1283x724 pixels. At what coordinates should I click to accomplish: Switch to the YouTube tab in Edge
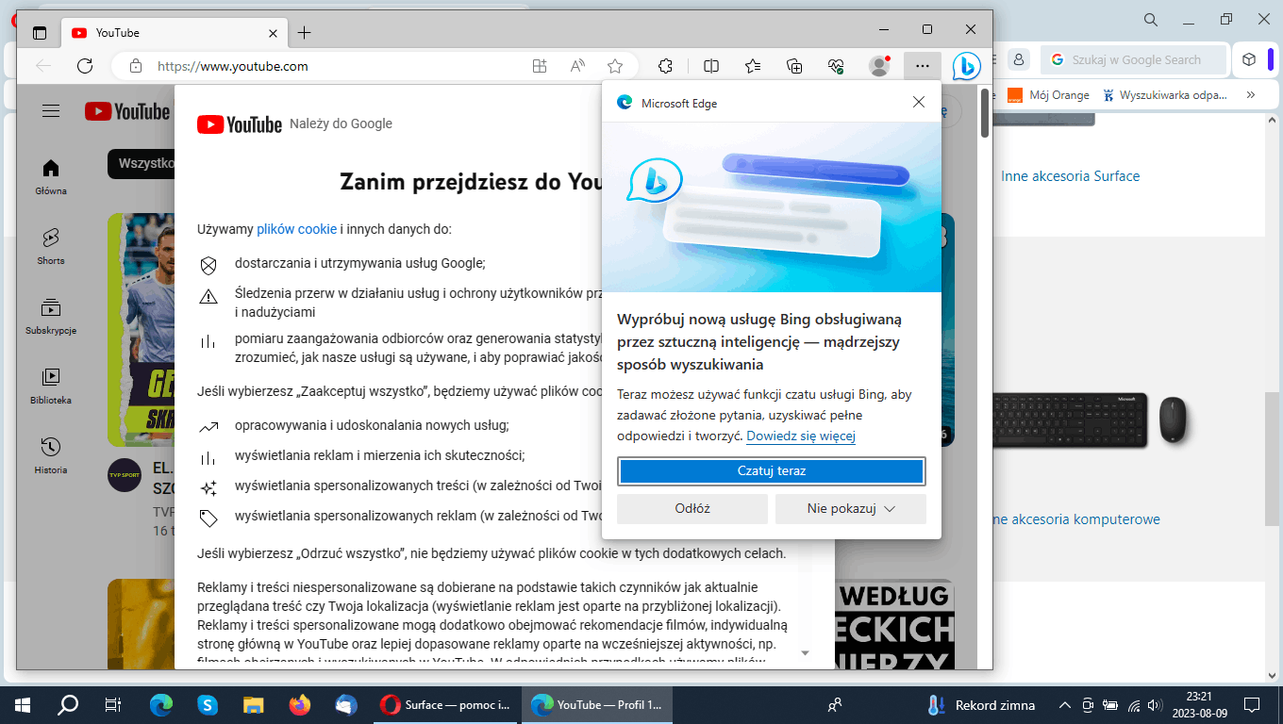[x=175, y=32]
